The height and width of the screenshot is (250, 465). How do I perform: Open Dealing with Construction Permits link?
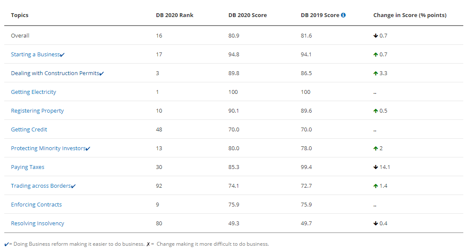pyautogui.click(x=55, y=73)
